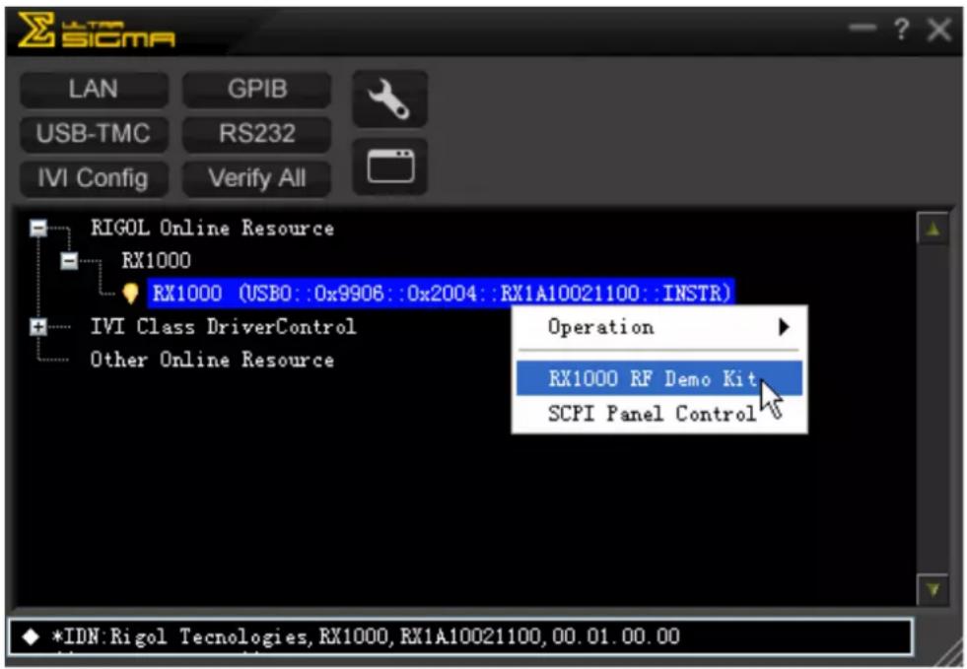Click the window panel icon button

(x=389, y=167)
